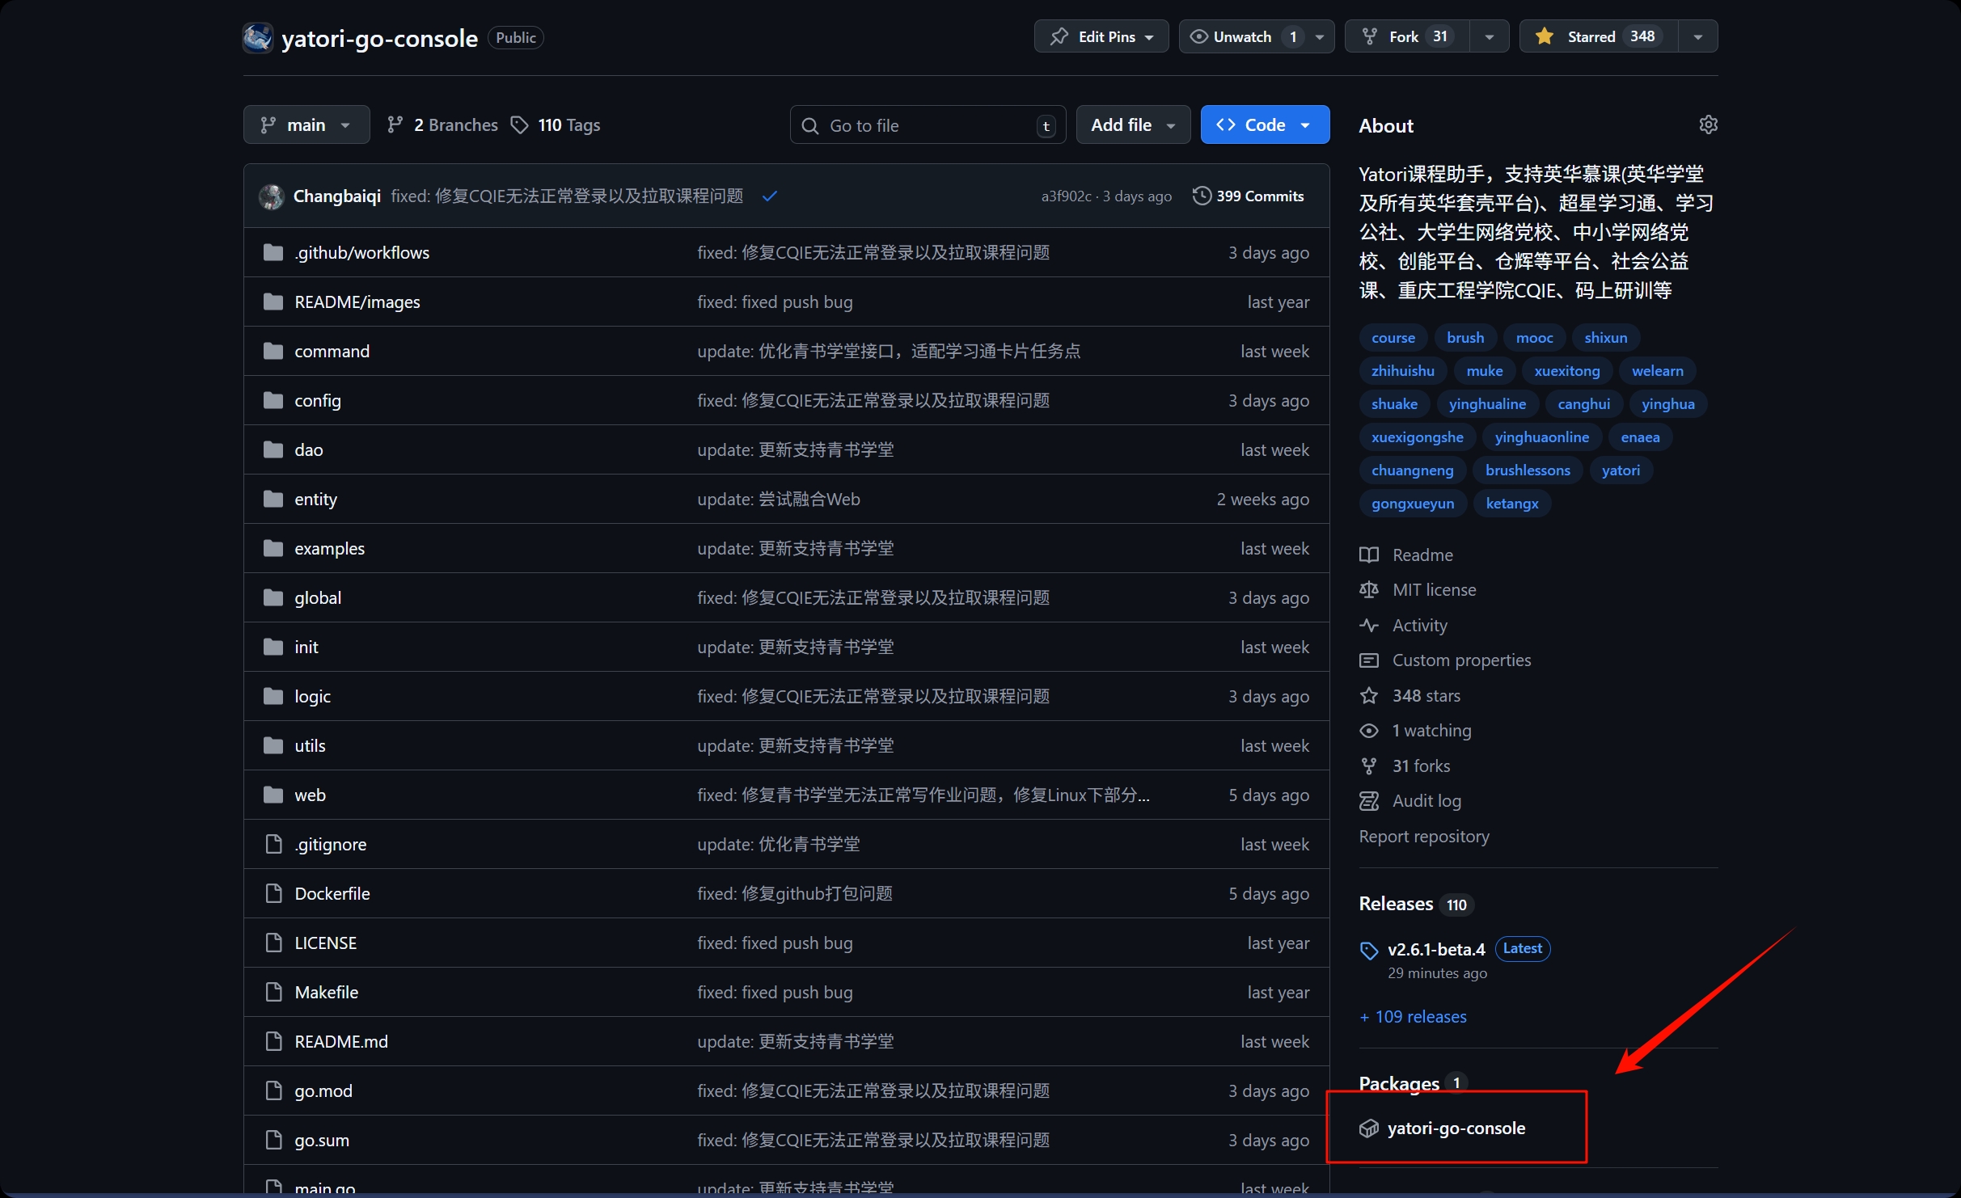Click the Go to file search field
Screen dimensions: 1961x1198
927,124
